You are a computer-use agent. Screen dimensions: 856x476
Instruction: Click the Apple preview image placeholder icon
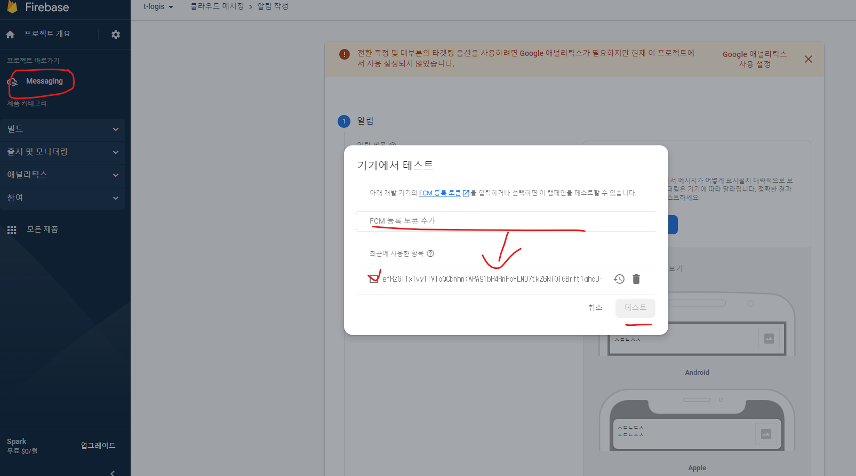766,434
